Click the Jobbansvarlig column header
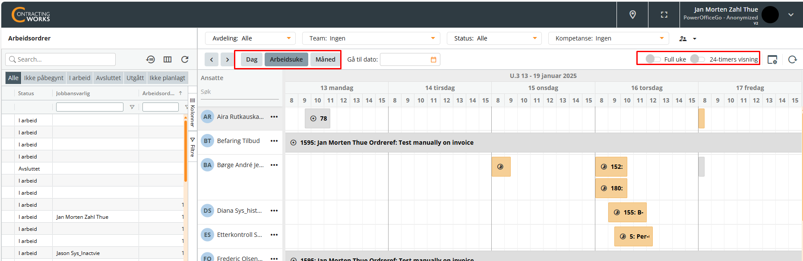This screenshot has height=261, width=803. 73,93
